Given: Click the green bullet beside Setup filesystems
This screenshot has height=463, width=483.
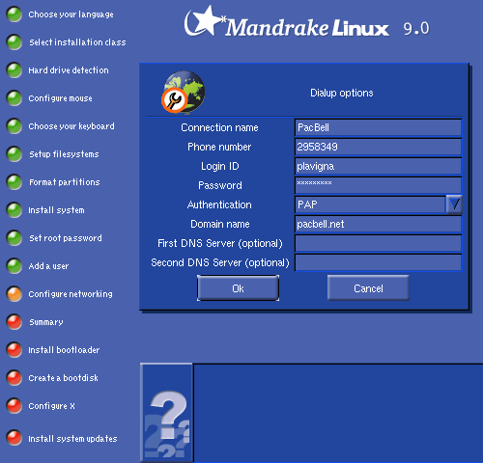Looking at the screenshot, I should (x=14, y=154).
